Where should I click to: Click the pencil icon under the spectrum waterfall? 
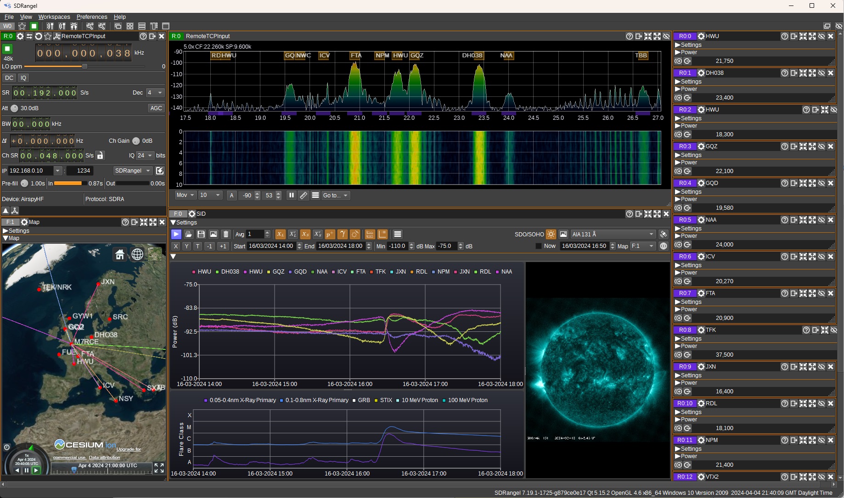(x=303, y=196)
